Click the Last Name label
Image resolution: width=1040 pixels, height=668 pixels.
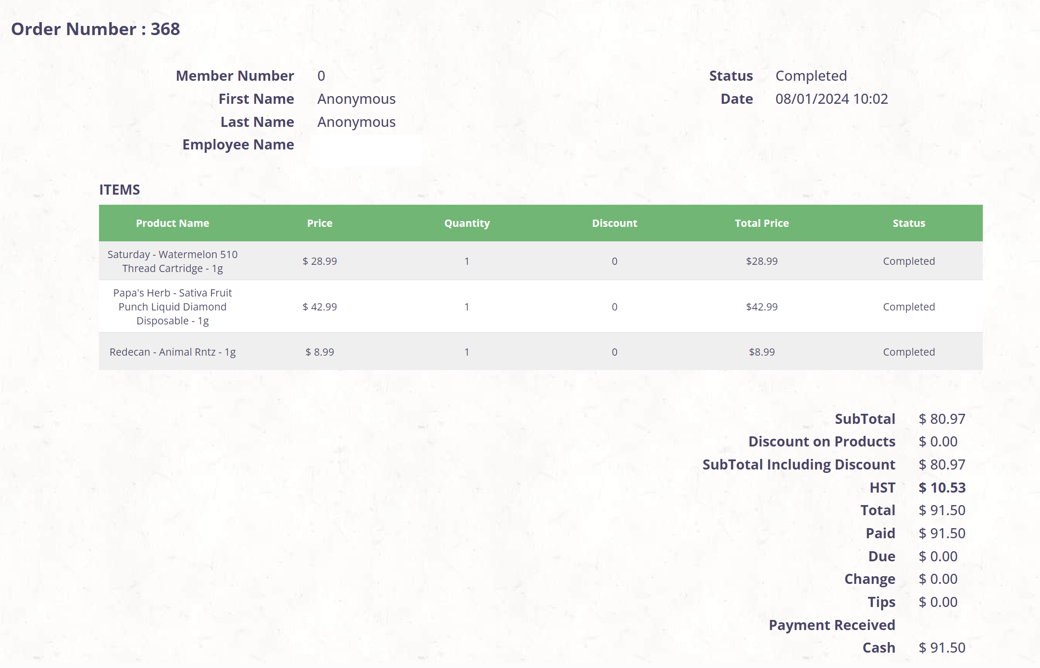[257, 122]
